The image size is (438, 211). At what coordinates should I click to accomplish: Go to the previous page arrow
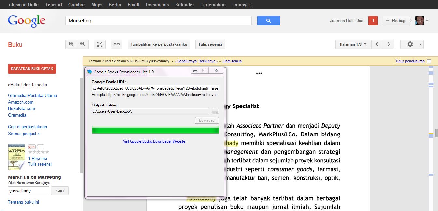(377, 44)
